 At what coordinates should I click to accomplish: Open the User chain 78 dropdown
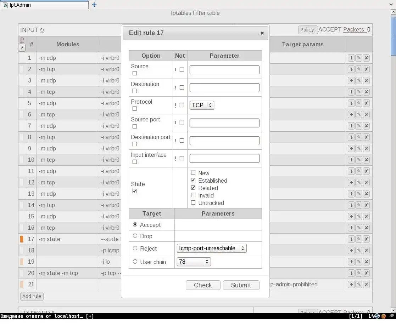pyautogui.click(x=194, y=262)
